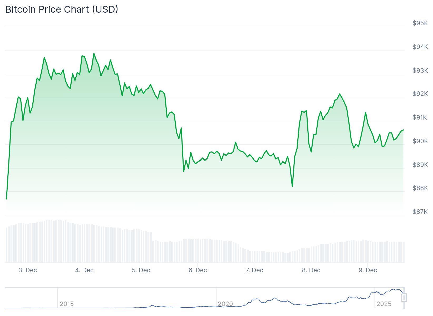Image resolution: width=433 pixels, height=316 pixels.
Task: Select the 9. Dec date label
Action: (x=368, y=270)
